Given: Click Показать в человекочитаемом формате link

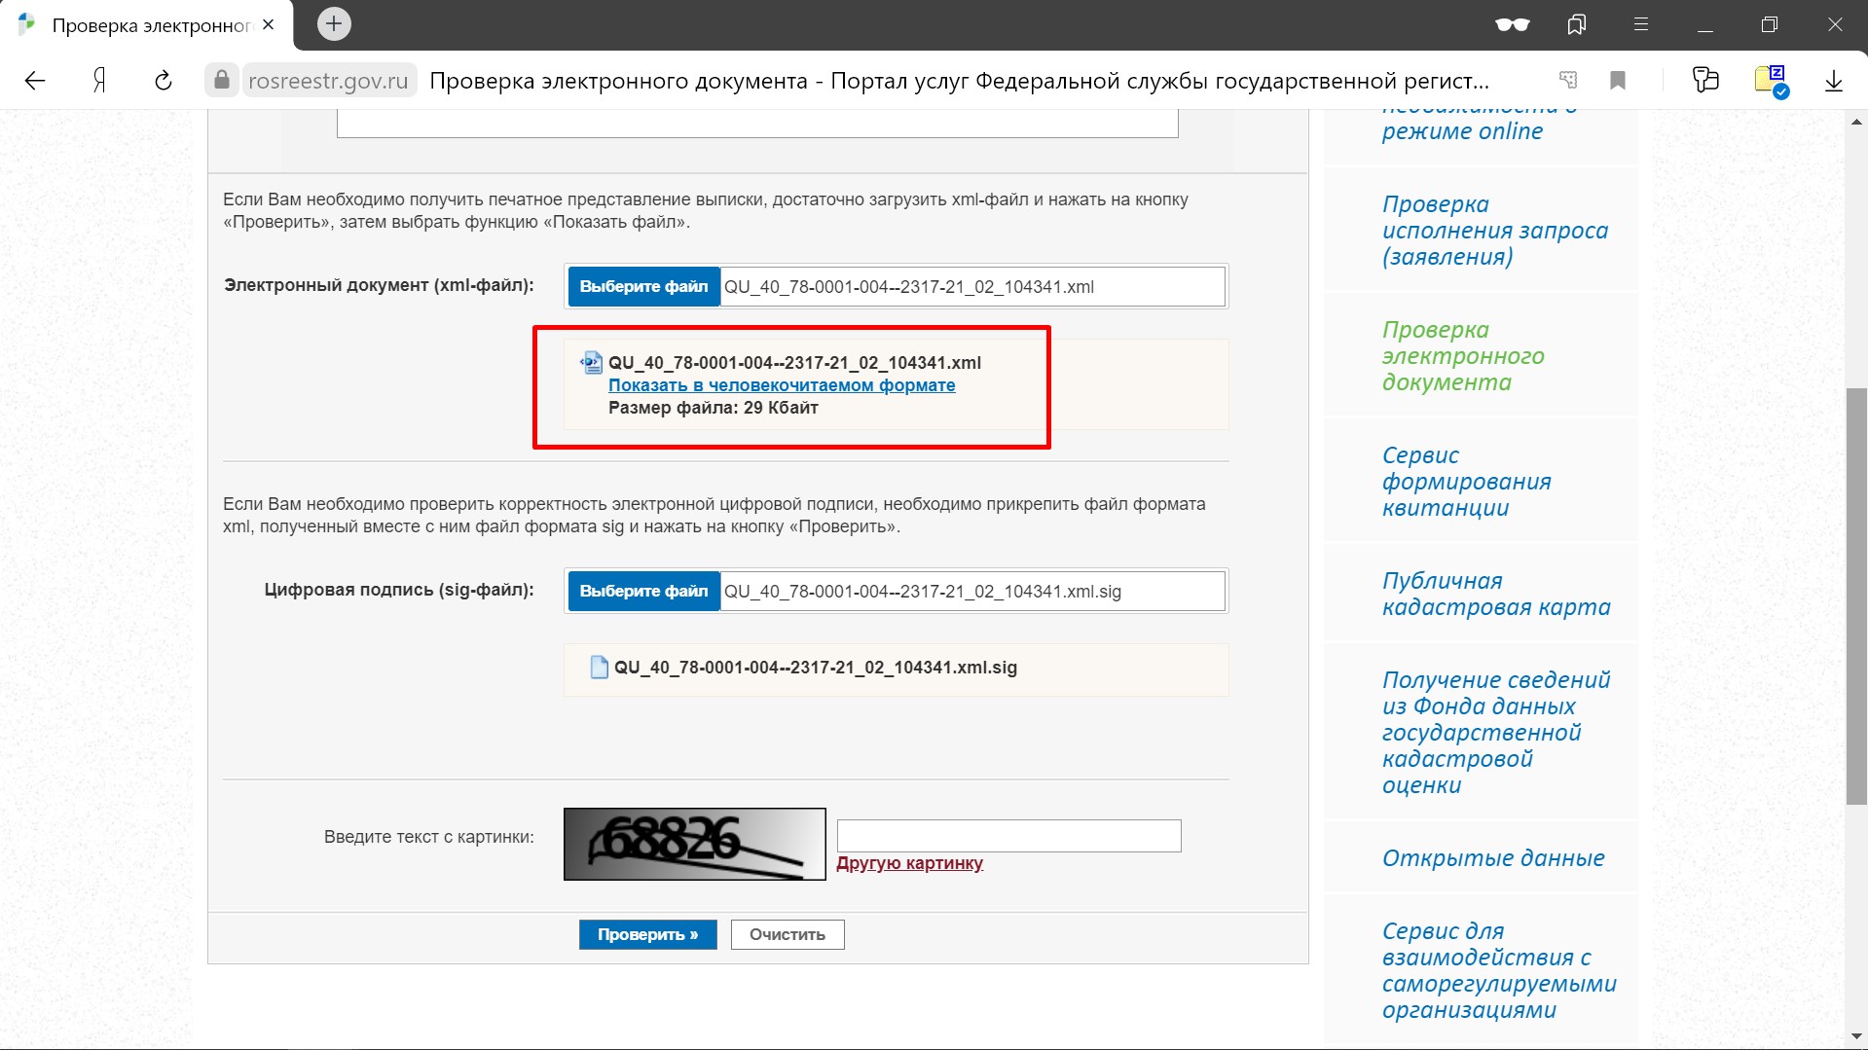Looking at the screenshot, I should pos(782,385).
